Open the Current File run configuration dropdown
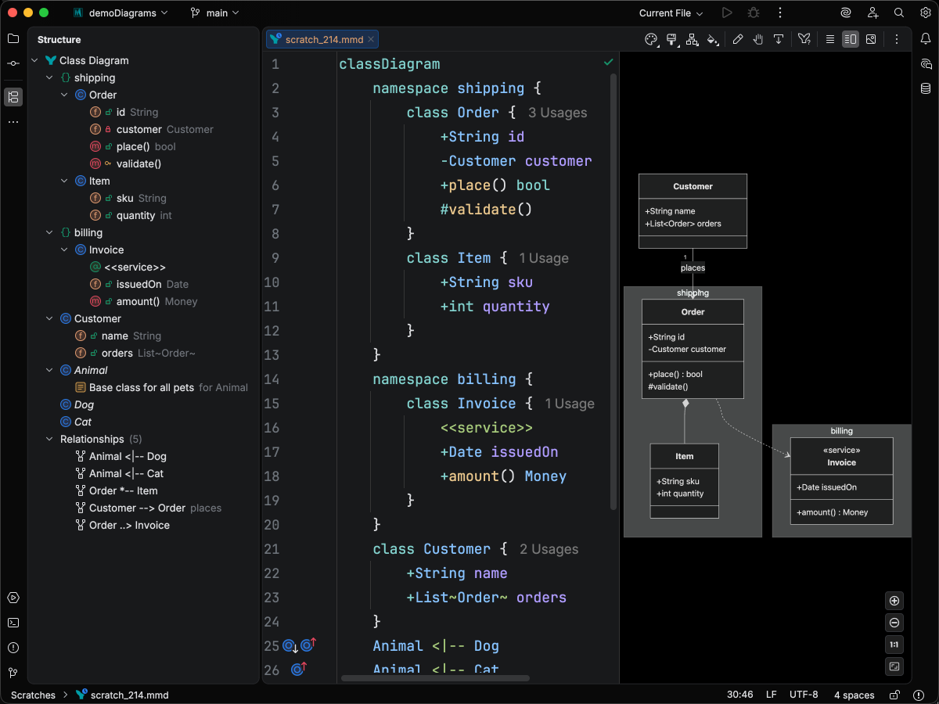This screenshot has width=939, height=704. click(x=671, y=13)
